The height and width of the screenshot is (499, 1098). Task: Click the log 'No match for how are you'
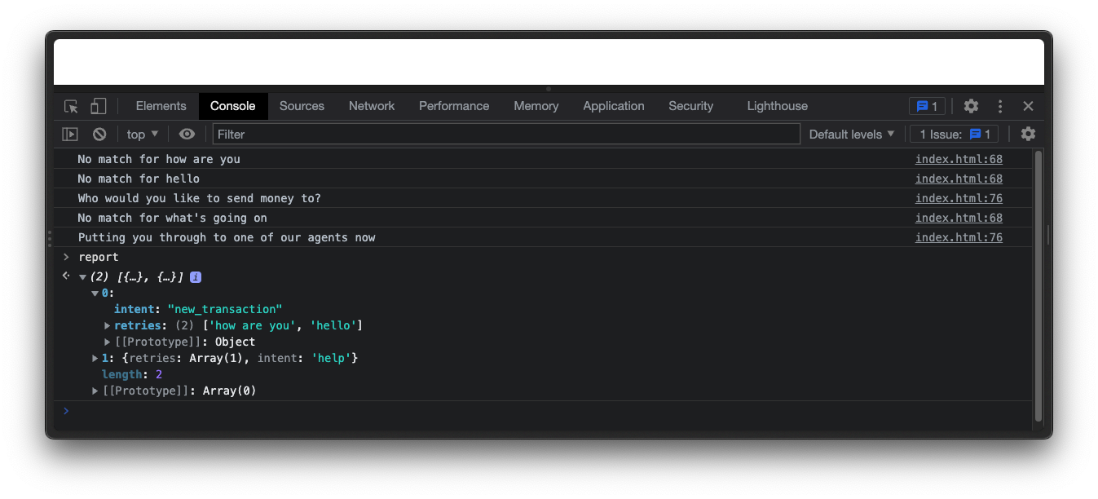coord(159,159)
